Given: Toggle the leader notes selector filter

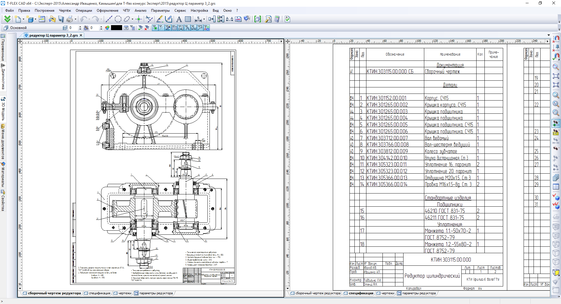Looking at the screenshot, I should (x=200, y=28).
